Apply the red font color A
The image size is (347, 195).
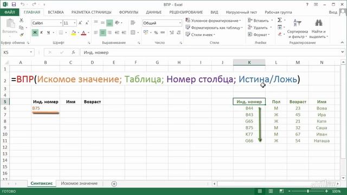click(83, 33)
